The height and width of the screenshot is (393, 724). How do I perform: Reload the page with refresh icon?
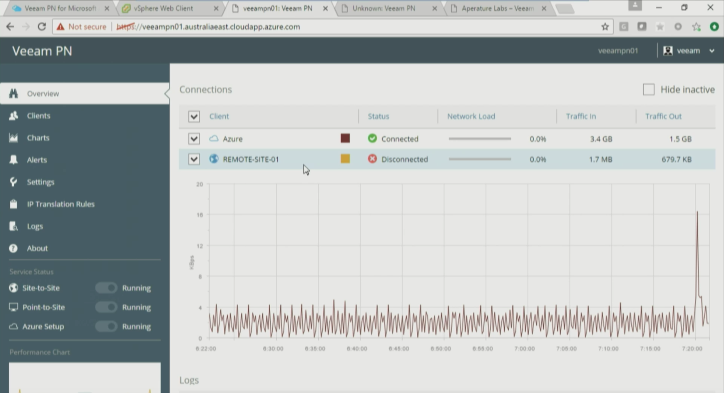(41, 27)
